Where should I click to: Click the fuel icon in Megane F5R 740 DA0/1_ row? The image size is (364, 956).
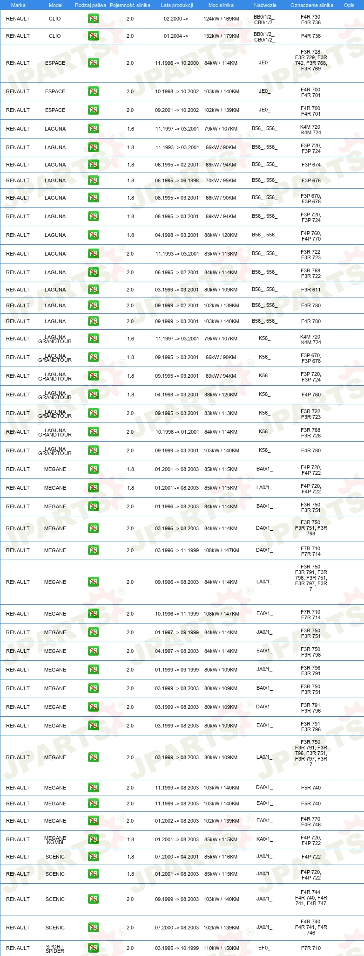[x=93, y=788]
